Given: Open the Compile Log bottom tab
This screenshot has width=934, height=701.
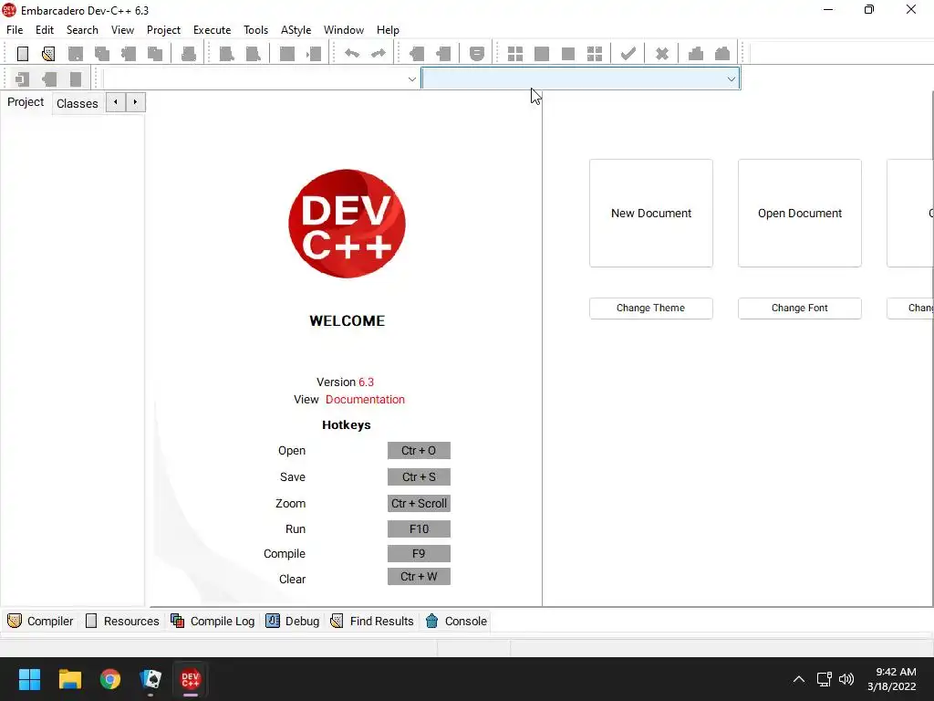Looking at the screenshot, I should point(213,621).
